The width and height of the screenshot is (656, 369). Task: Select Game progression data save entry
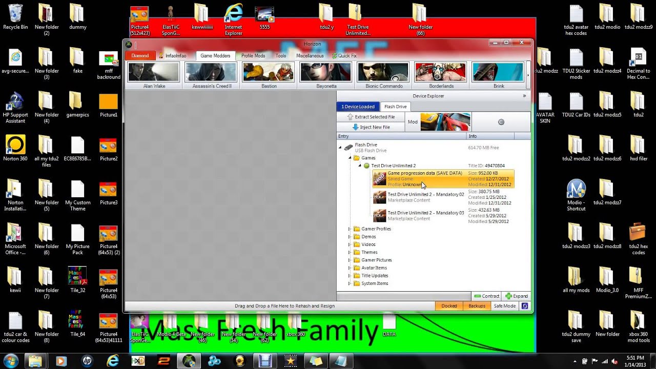[x=443, y=179]
